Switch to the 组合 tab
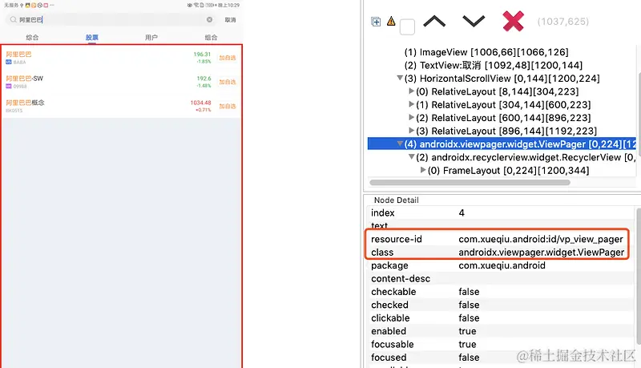Viewport: 641px width, 368px height. 211,37
